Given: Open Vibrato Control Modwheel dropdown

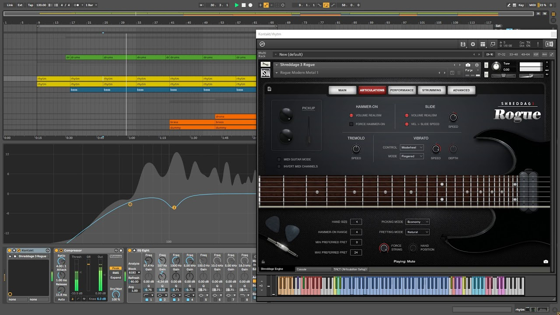Looking at the screenshot, I should coord(412,147).
